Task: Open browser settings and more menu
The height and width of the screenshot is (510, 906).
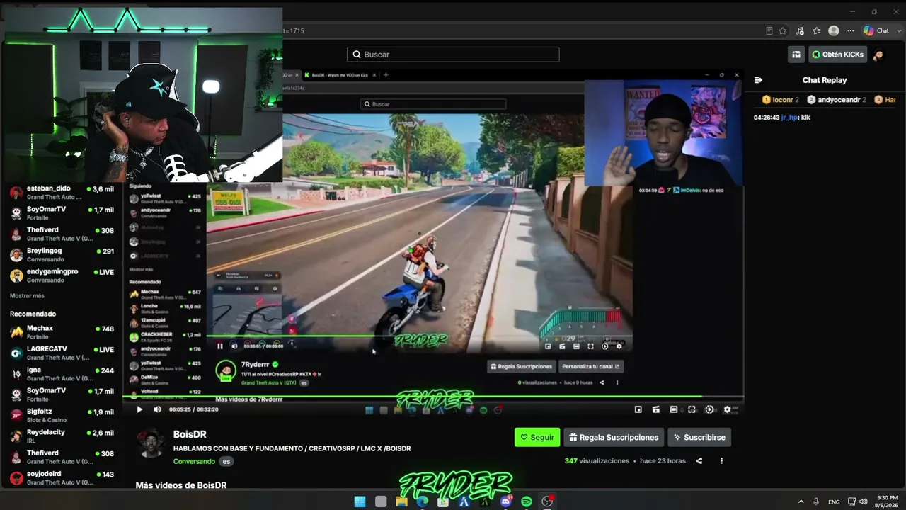Action: tap(850, 30)
